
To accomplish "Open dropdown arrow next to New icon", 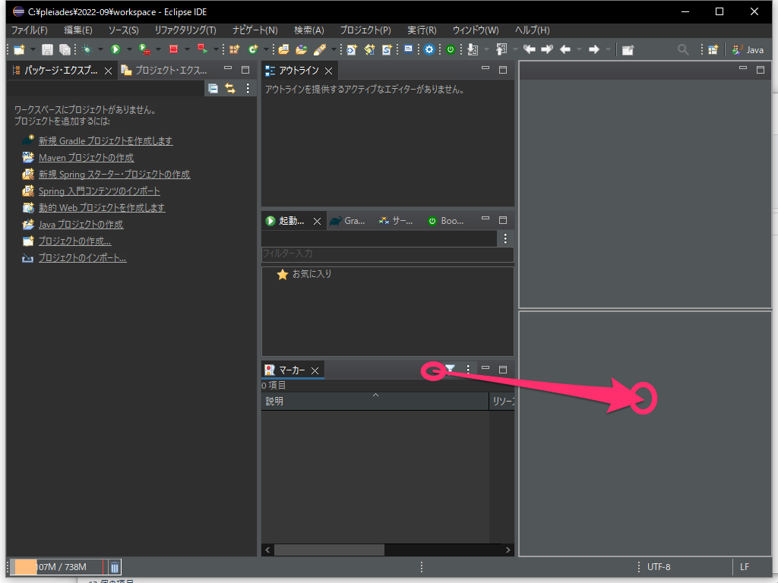I will (x=31, y=49).
